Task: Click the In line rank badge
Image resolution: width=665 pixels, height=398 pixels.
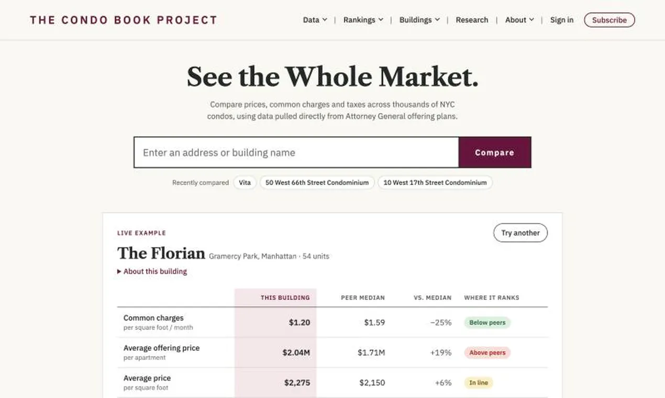Action: pos(479,383)
